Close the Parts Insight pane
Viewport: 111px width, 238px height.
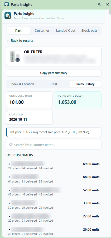[108, 4]
